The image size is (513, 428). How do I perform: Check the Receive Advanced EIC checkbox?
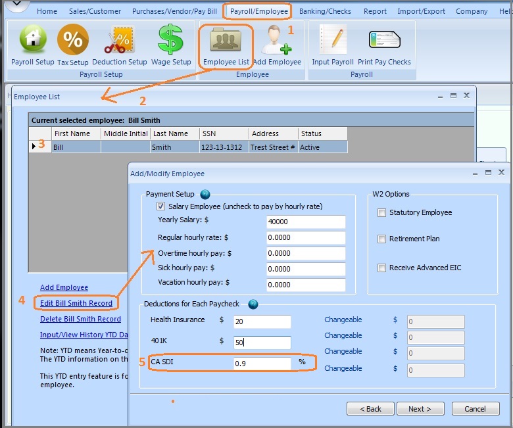(x=381, y=268)
